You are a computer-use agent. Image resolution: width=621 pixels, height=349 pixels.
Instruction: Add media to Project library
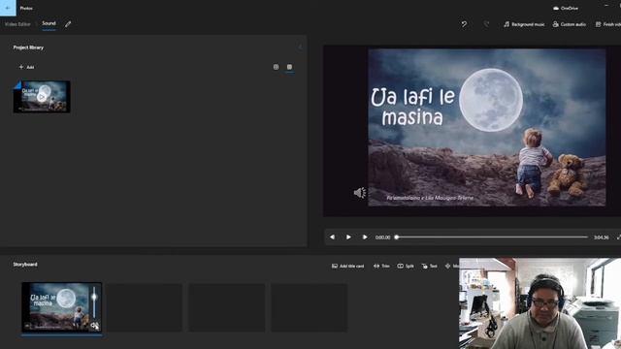(x=26, y=67)
